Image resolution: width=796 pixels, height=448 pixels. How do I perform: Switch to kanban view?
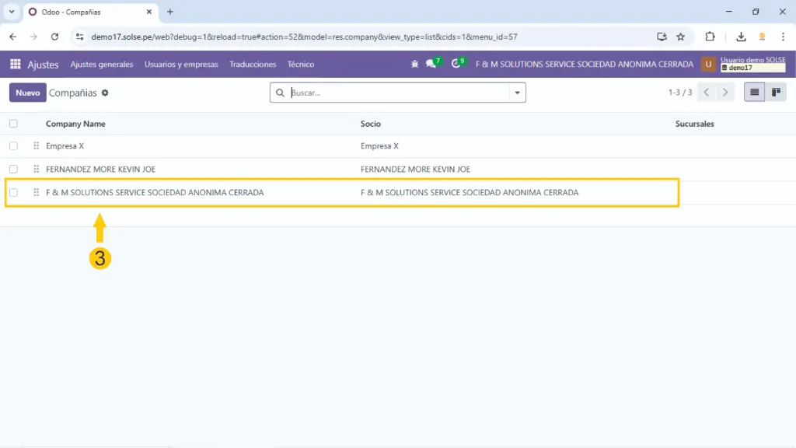775,93
